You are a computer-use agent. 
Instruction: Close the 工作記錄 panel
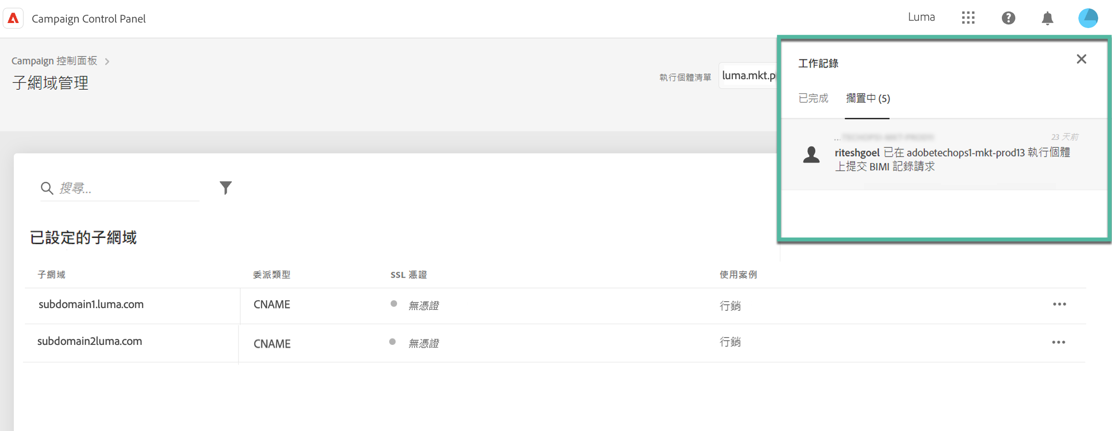coord(1082,59)
